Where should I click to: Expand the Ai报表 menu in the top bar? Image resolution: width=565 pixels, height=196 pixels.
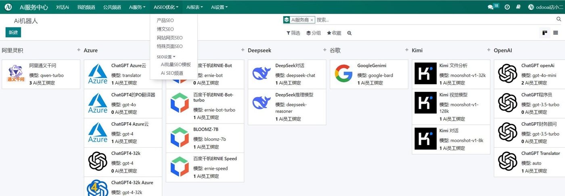[x=195, y=7]
